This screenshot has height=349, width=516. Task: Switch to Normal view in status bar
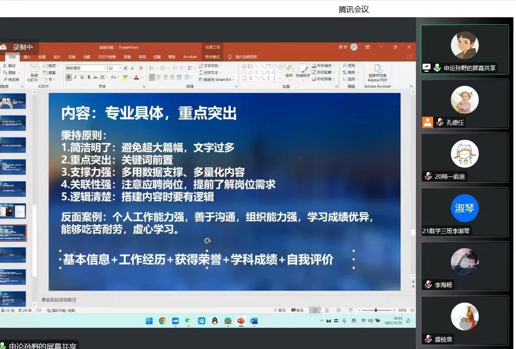pos(315,311)
